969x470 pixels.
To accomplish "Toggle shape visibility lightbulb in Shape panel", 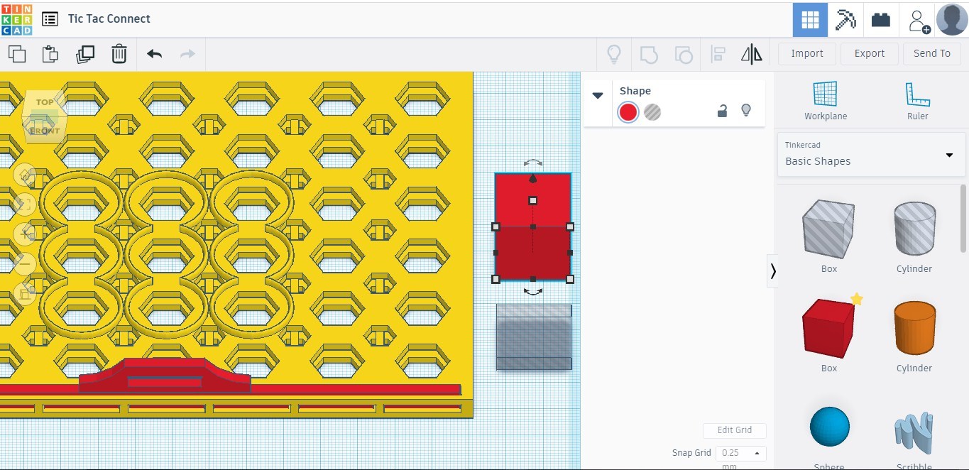I will point(745,111).
